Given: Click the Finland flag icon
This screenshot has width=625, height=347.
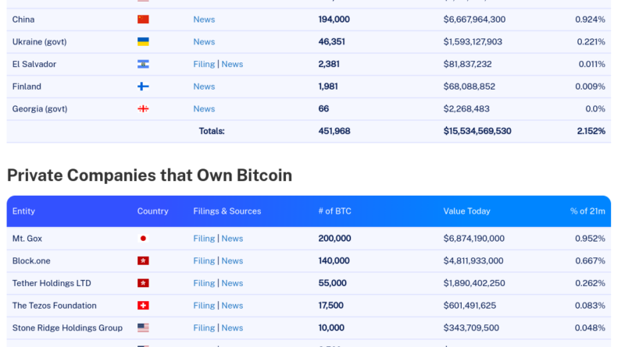Looking at the screenshot, I should (x=143, y=87).
